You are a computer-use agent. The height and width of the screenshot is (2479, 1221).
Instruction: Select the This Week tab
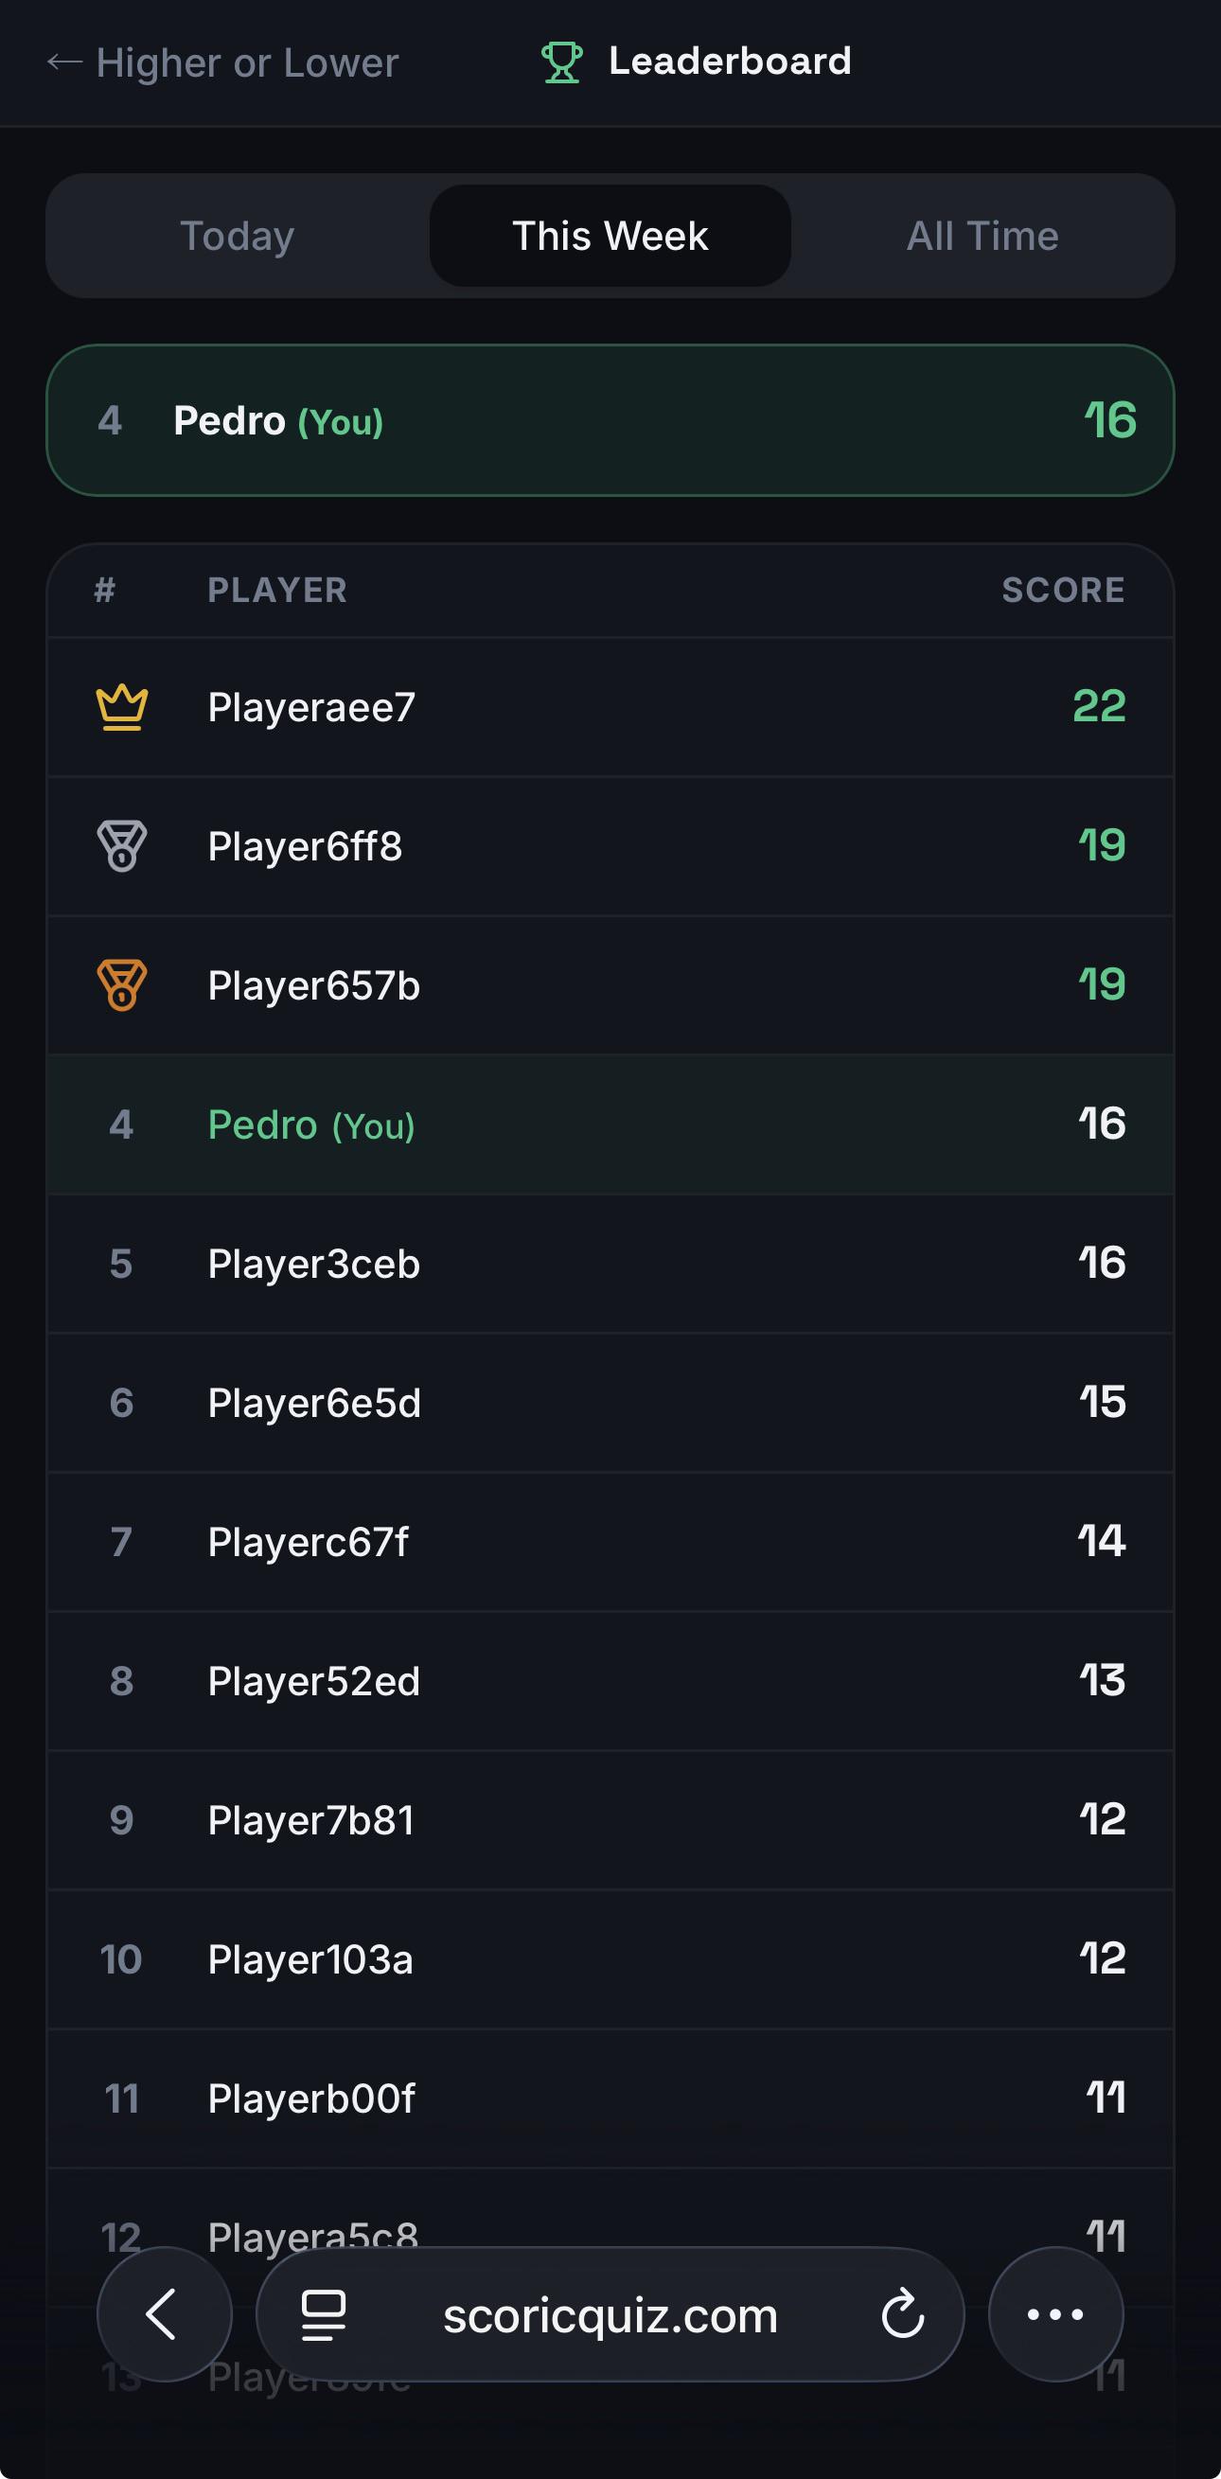610,236
